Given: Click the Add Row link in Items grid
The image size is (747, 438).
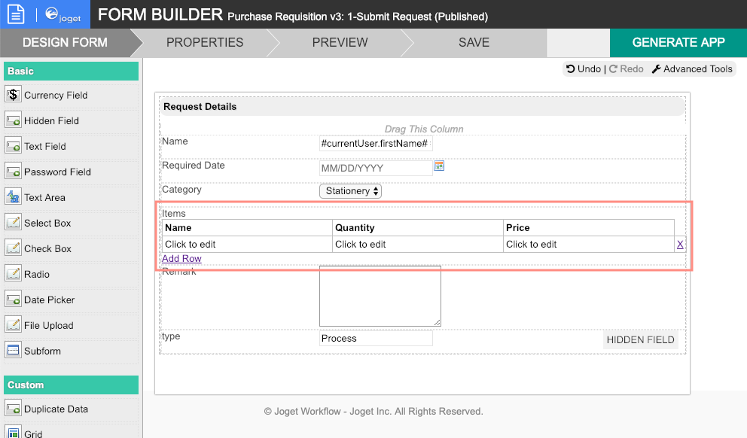Looking at the screenshot, I should 181,259.
